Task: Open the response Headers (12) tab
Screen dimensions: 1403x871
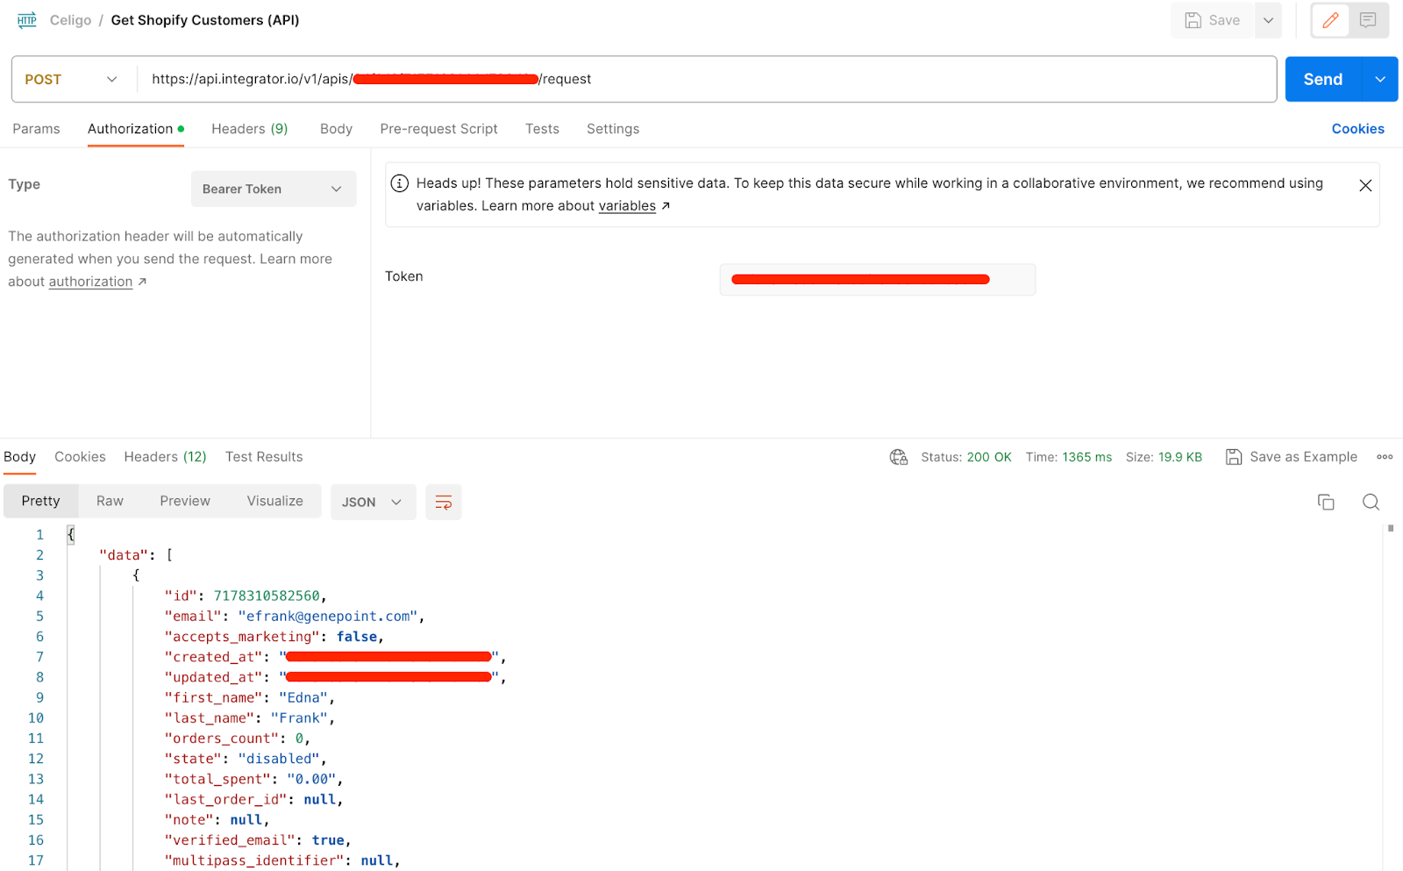Action: pyautogui.click(x=165, y=456)
